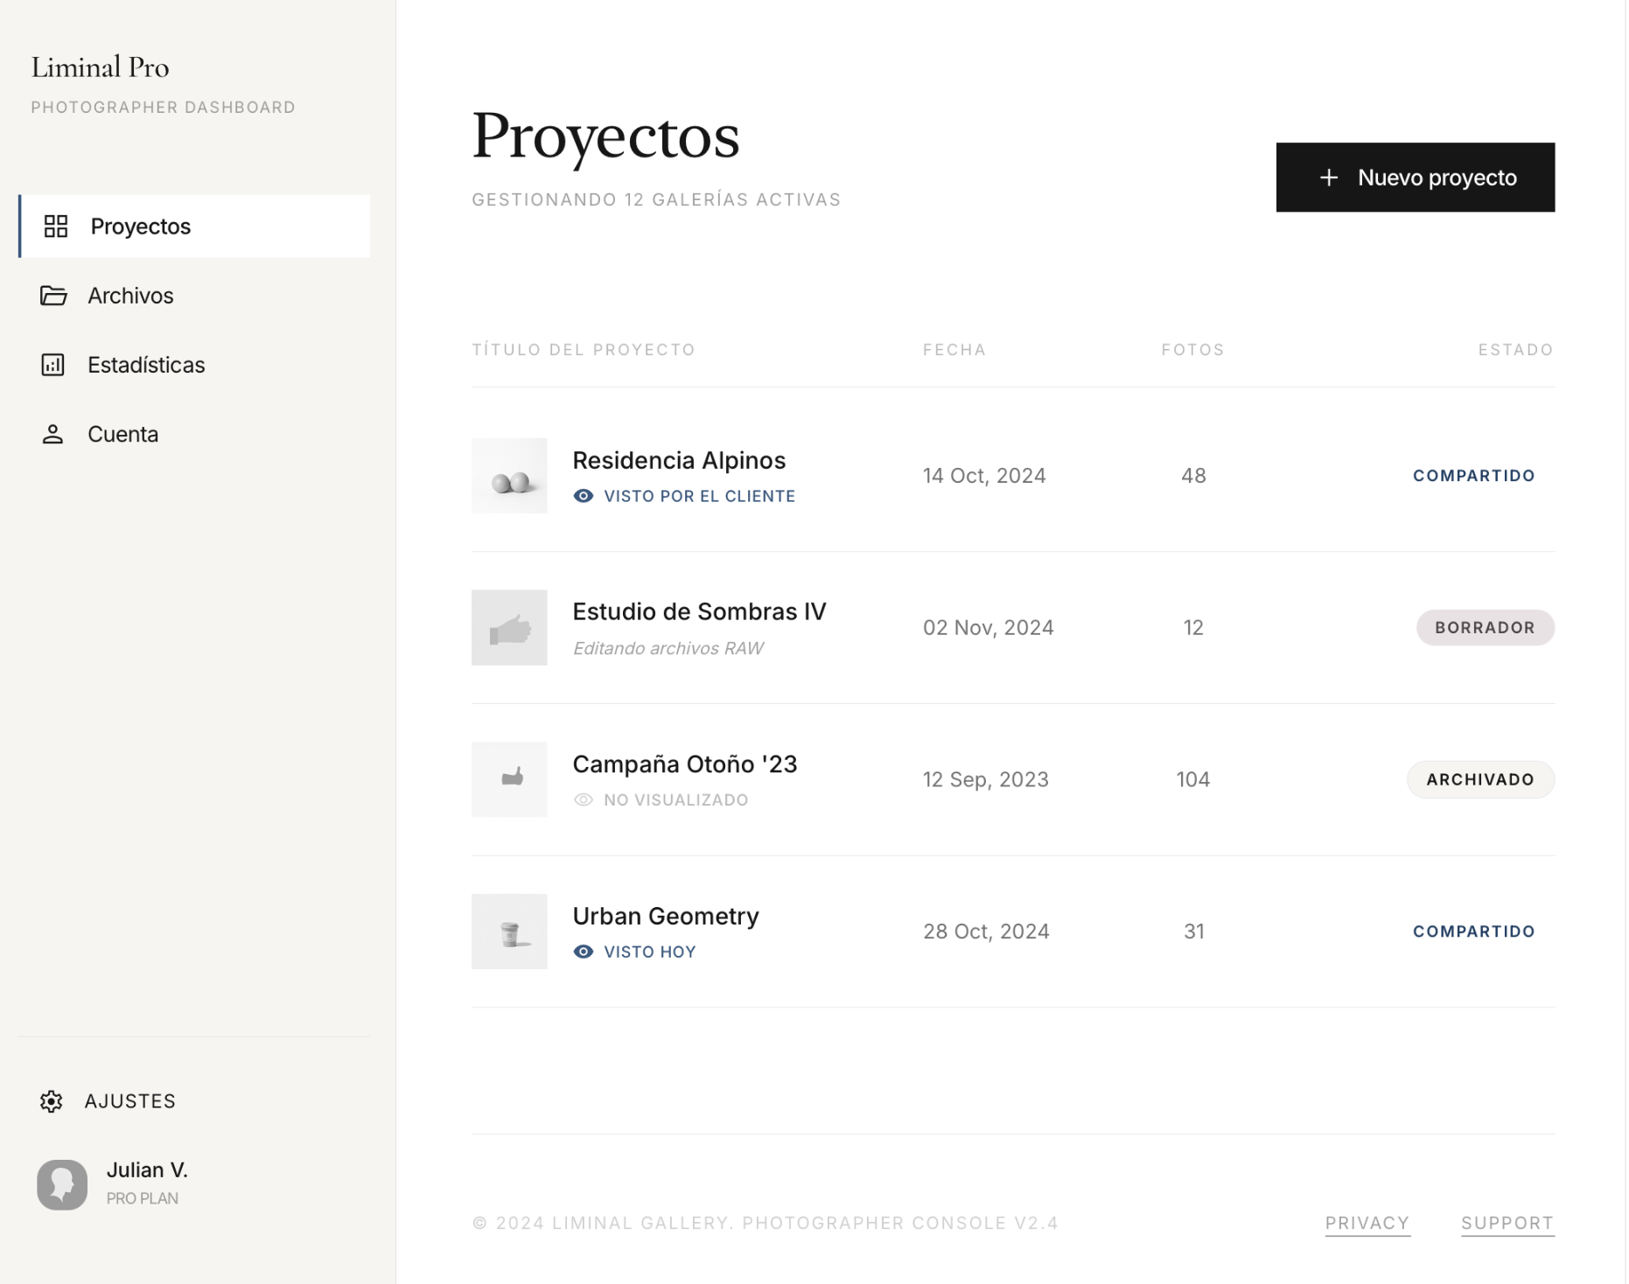The image size is (1629, 1284).
Task: Click the Borrador status badge
Action: pyautogui.click(x=1485, y=627)
